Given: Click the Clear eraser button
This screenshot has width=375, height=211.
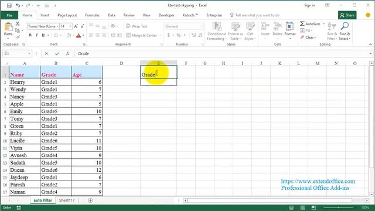Looking at the screenshot, I should [308, 38].
